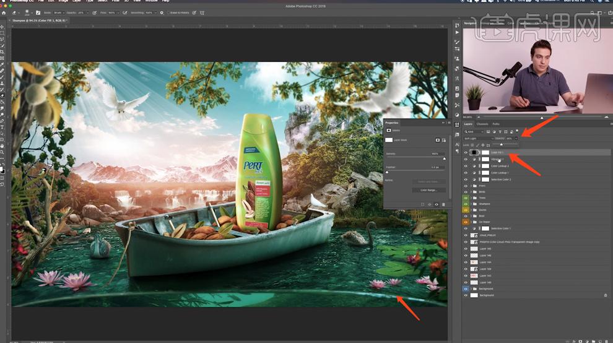Toggle visibility of Boat group
Image resolution: width=613 pixels, height=343 pixels.
(466, 216)
